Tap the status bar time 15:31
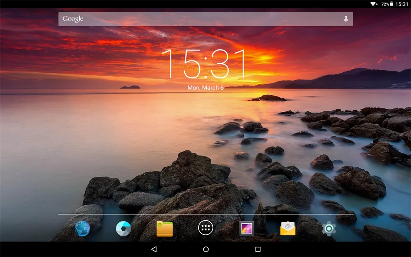 (x=402, y=4)
